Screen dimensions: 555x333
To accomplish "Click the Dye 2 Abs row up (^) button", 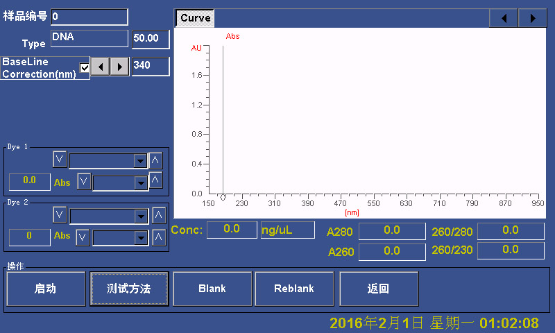I will tap(159, 237).
